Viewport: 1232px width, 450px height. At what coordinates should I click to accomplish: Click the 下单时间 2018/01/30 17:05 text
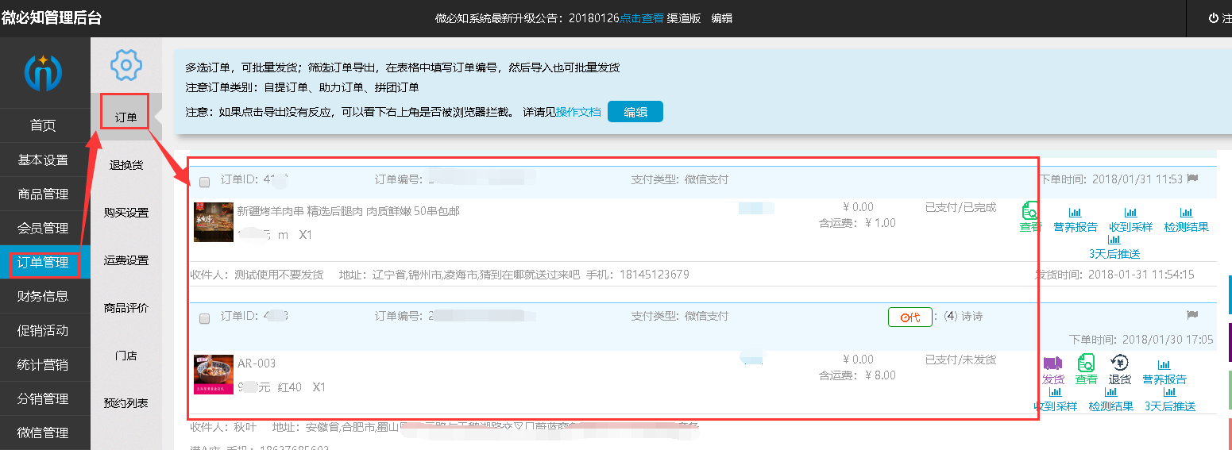click(1141, 339)
